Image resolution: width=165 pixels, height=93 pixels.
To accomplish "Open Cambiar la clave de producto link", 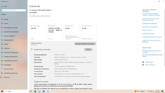I will click(x=151, y=14).
